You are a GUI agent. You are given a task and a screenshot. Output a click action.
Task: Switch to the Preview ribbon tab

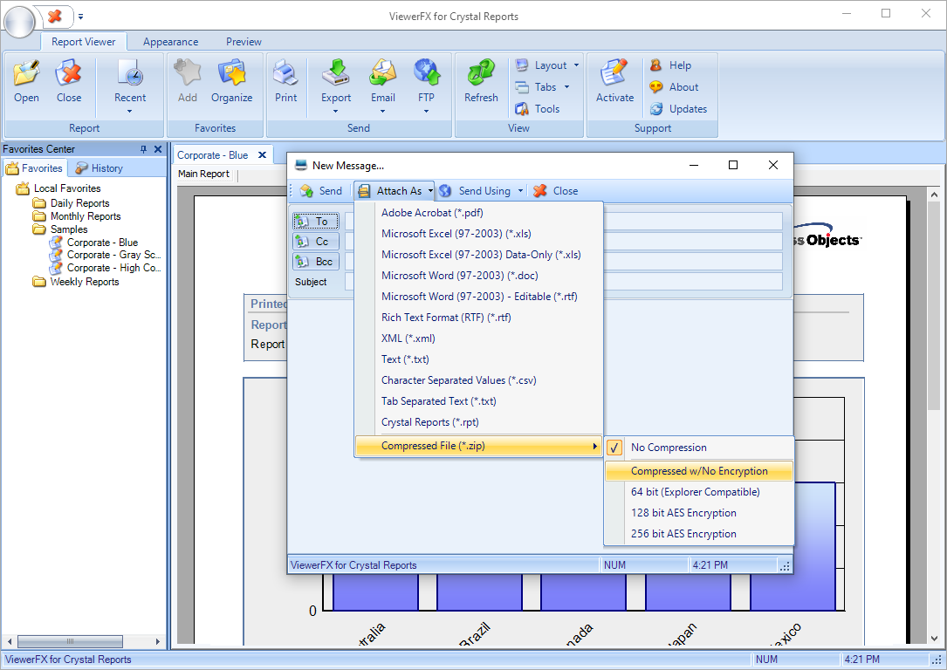click(244, 42)
